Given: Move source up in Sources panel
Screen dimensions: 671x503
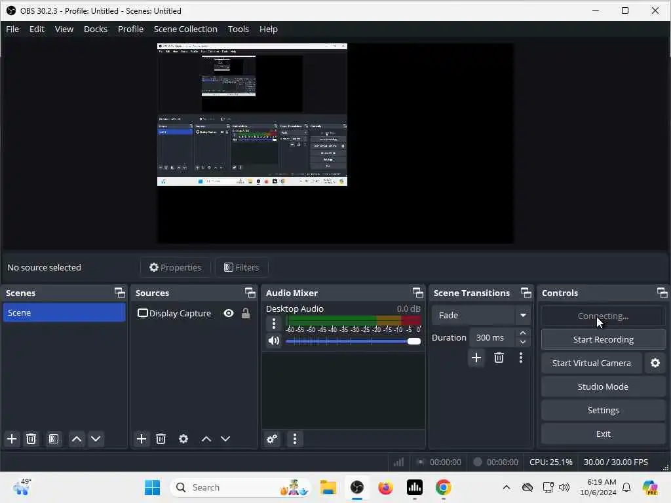Looking at the screenshot, I should pyautogui.click(x=206, y=439).
